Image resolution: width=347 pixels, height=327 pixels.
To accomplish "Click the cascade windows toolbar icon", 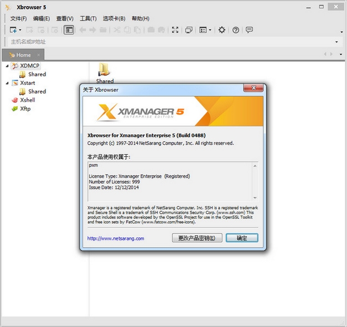I will [x=189, y=30].
